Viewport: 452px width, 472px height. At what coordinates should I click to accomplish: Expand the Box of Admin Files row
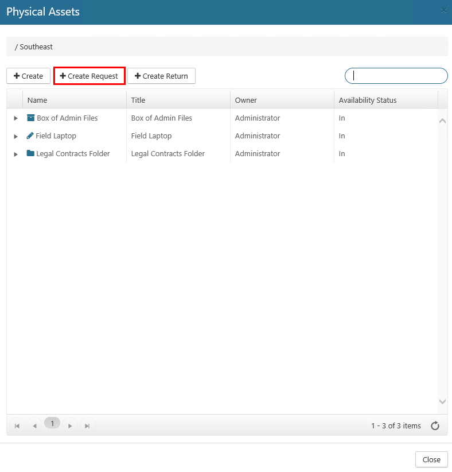pyautogui.click(x=15, y=118)
